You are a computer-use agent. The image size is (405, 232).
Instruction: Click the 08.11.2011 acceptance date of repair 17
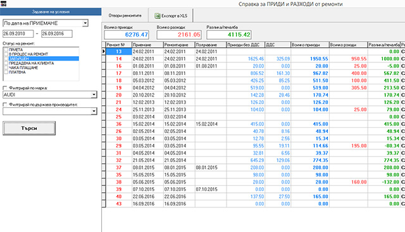coord(147,73)
